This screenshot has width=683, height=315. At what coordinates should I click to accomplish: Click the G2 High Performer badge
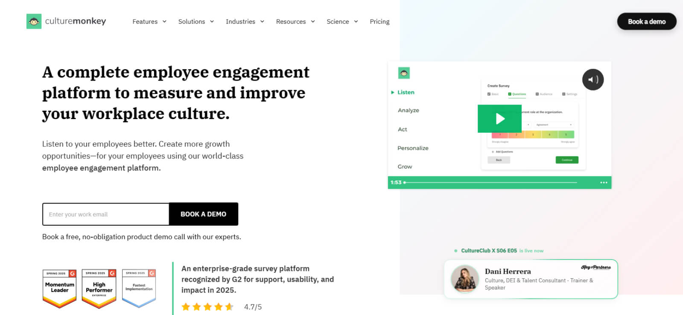[x=99, y=288]
